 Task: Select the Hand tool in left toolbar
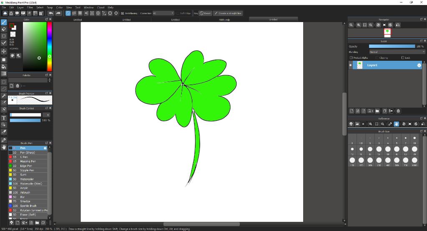(4, 147)
